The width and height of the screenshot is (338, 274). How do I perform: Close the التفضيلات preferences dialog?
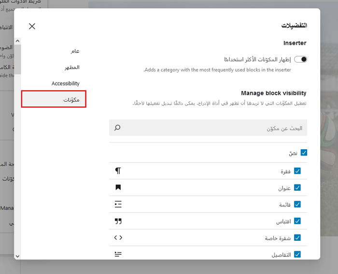click(x=32, y=26)
